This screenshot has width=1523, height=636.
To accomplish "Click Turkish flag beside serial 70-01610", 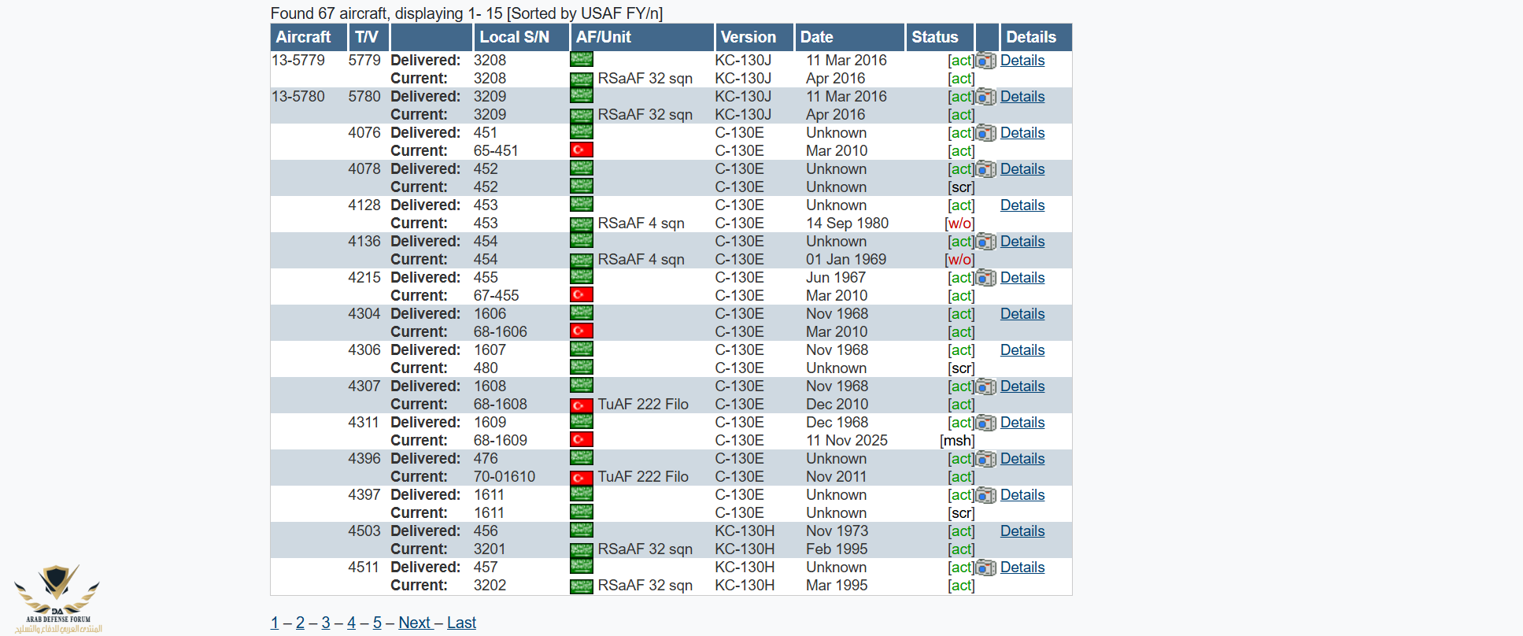I will click(581, 477).
